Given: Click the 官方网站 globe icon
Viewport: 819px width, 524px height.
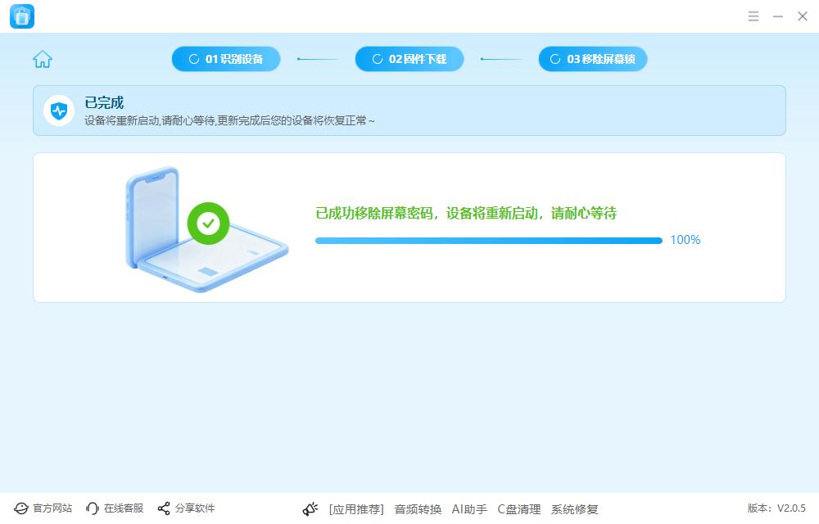Looking at the screenshot, I should tap(21, 508).
